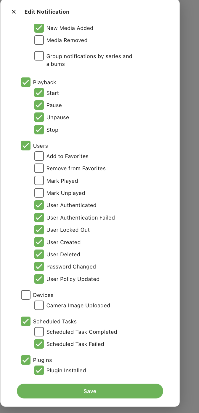
Task: Uncheck Playback Start event
Action: (39, 93)
